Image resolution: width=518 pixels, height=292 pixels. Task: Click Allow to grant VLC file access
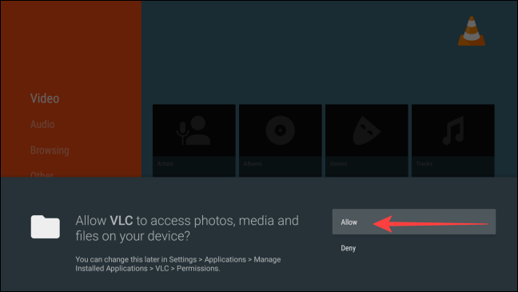pos(413,222)
